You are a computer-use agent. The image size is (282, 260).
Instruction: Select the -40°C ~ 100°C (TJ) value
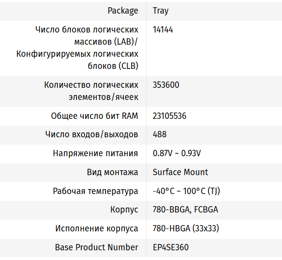[186, 191]
